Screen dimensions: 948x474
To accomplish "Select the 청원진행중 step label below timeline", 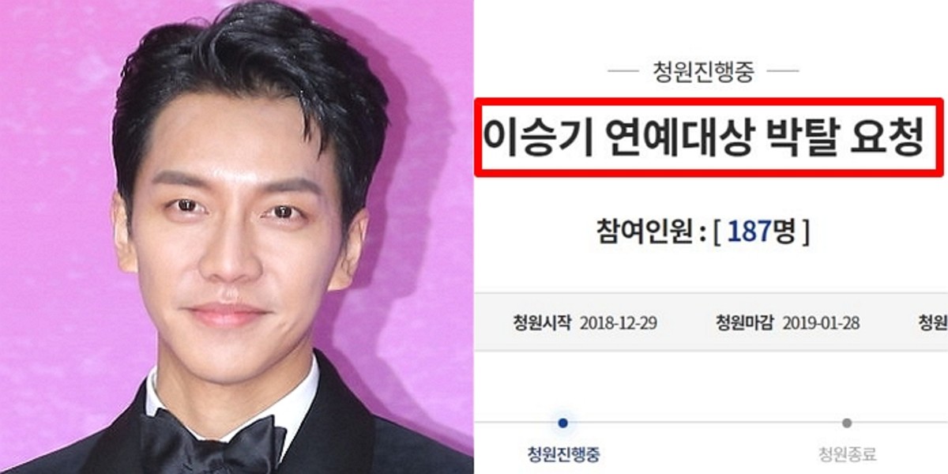I will [x=562, y=454].
